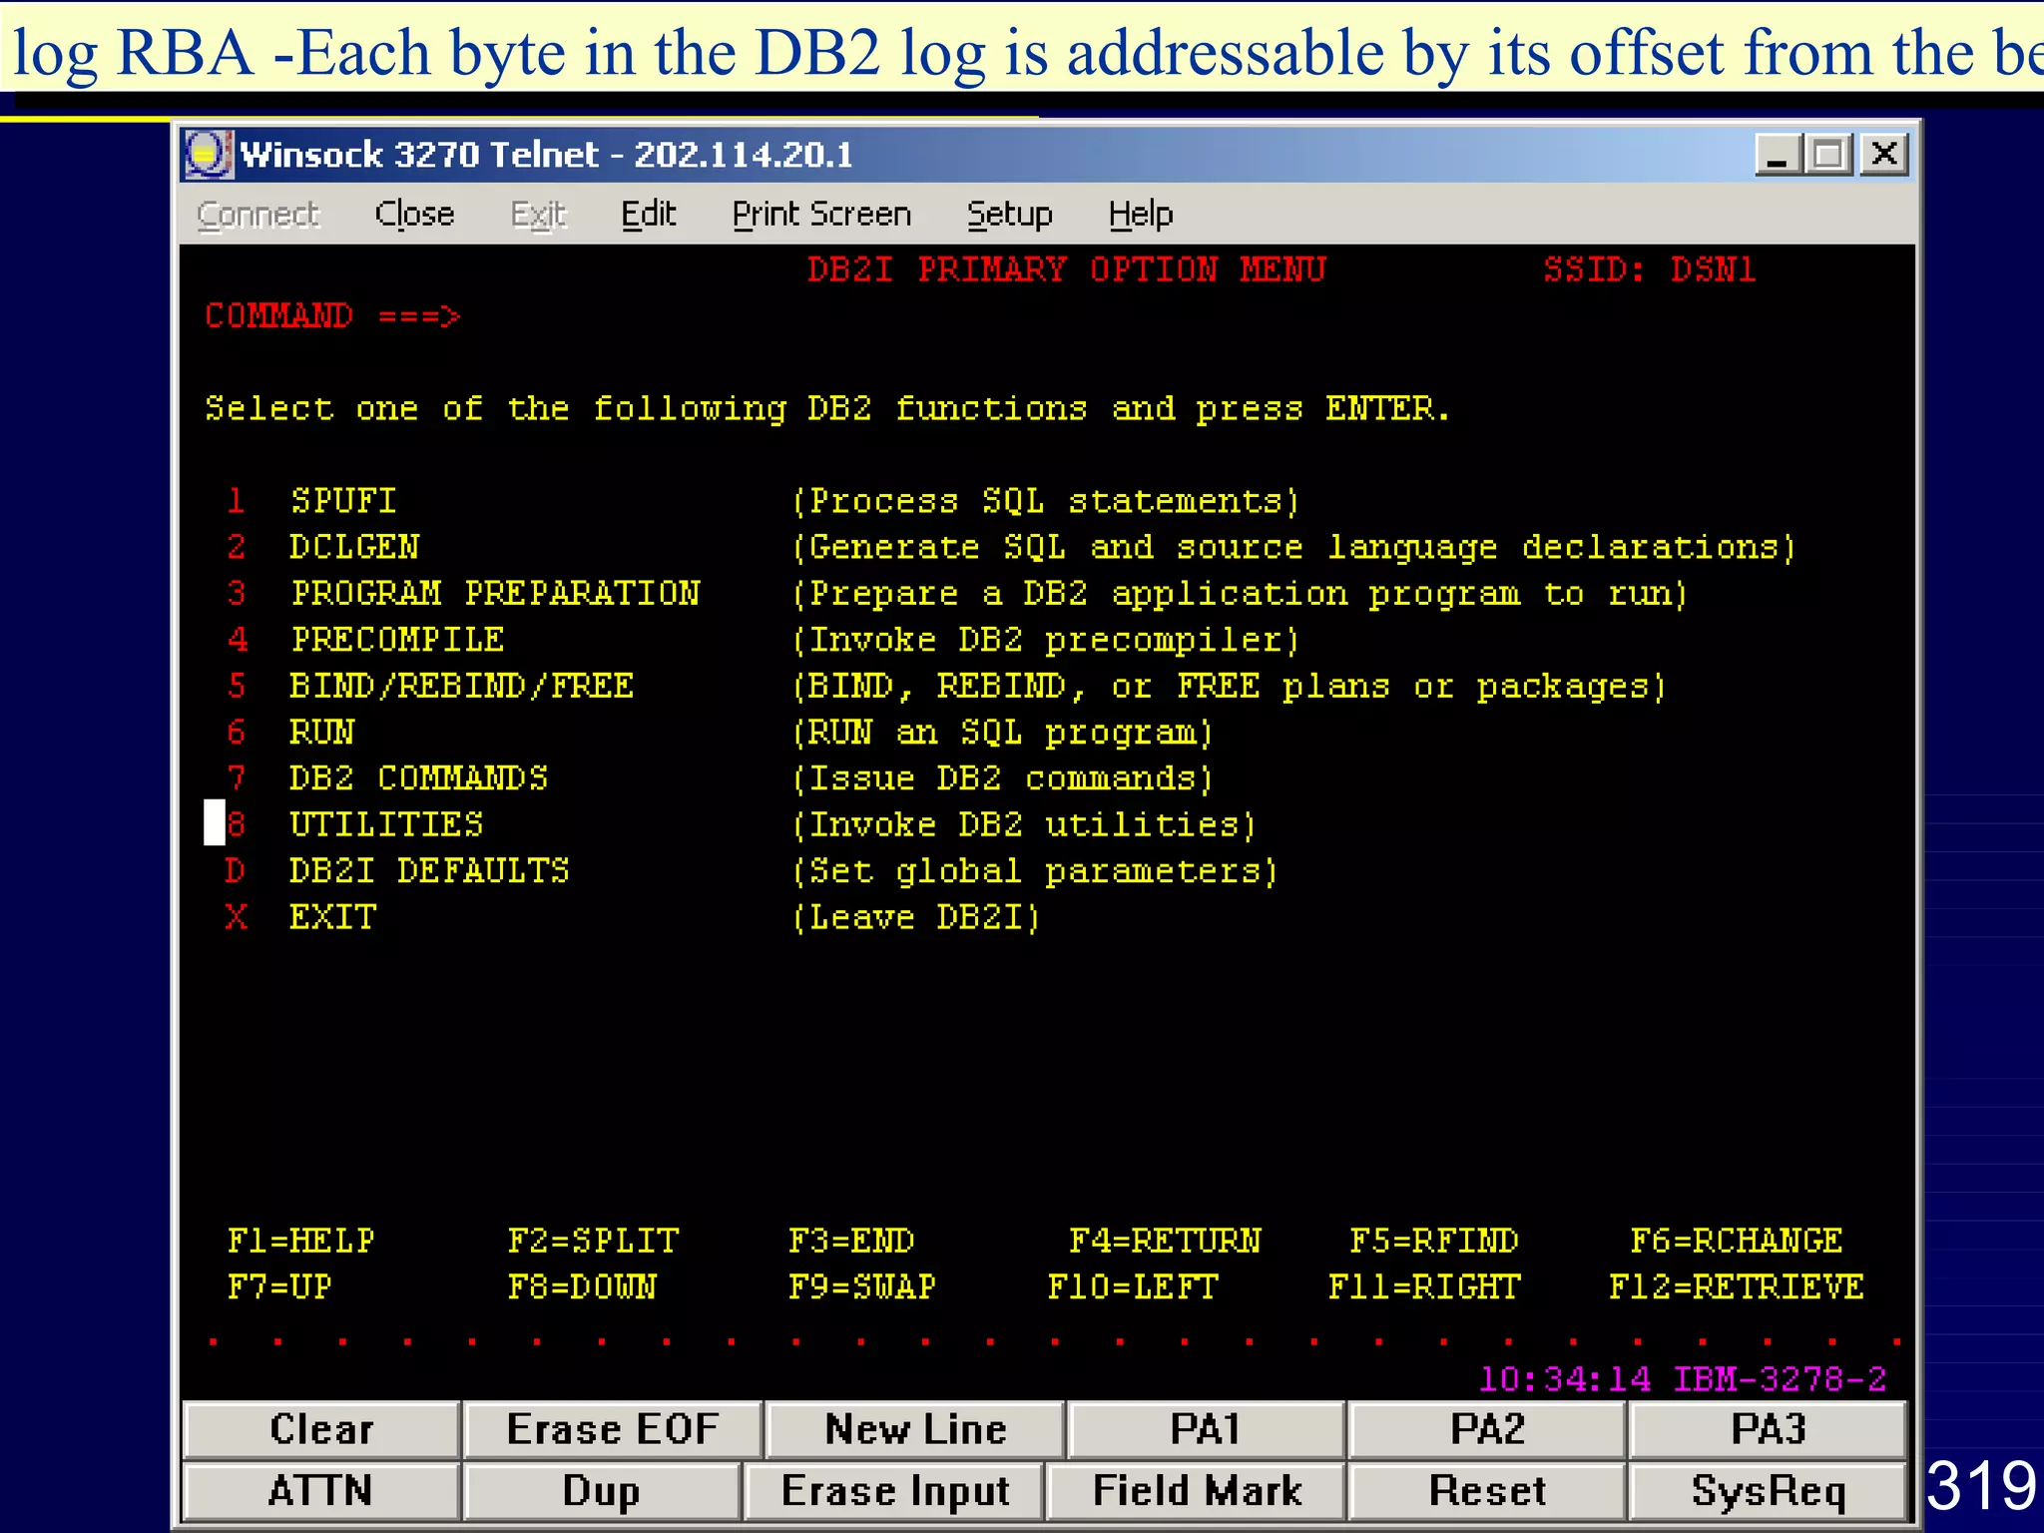Screen dimensions: 2044x1533
Task: Open the Setup menu
Action: 1009,214
